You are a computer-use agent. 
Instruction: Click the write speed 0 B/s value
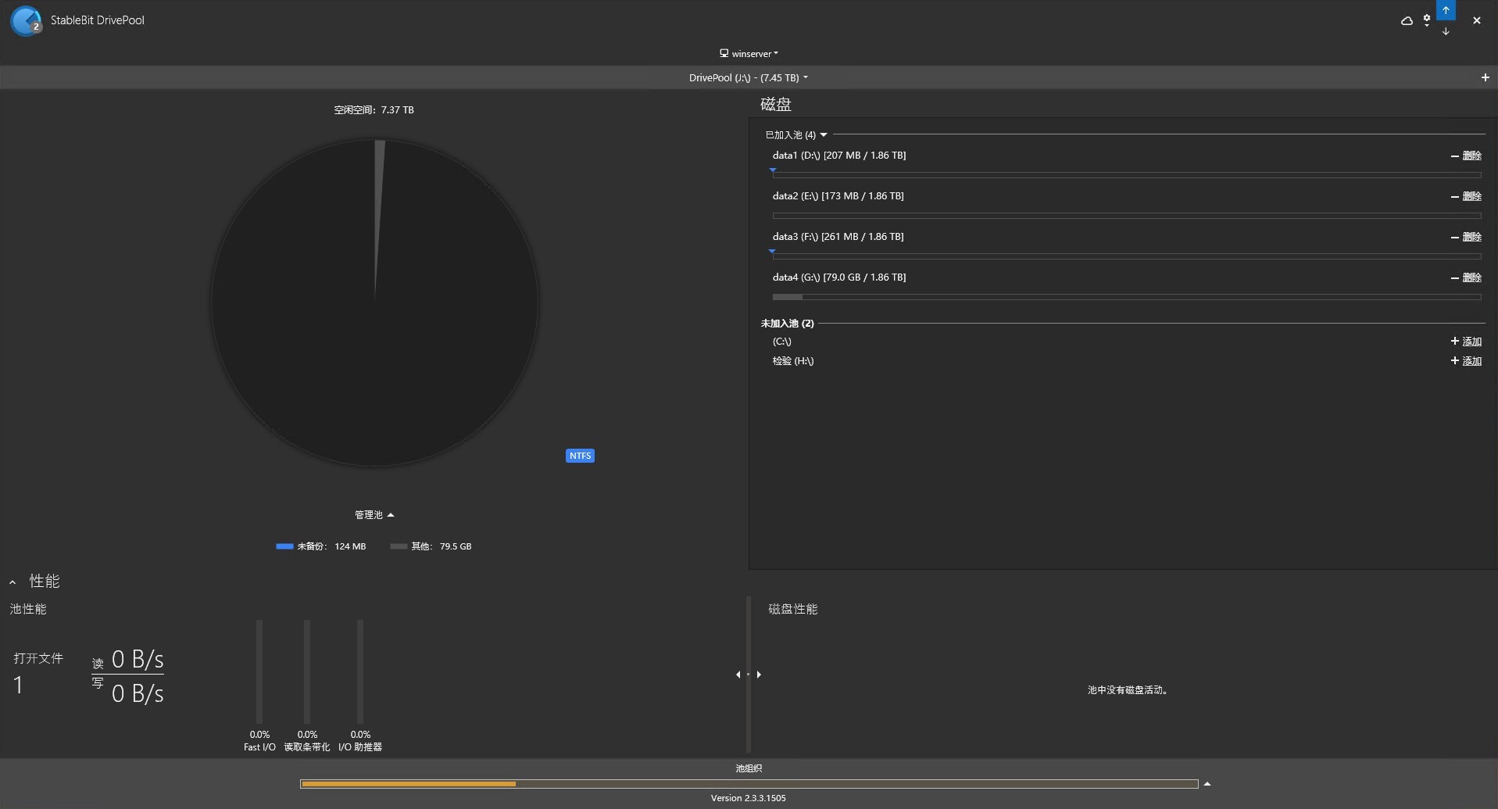tap(138, 694)
